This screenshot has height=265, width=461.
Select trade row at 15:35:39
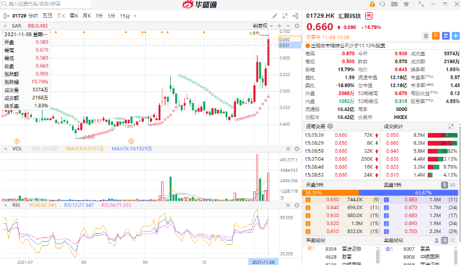[341, 136]
